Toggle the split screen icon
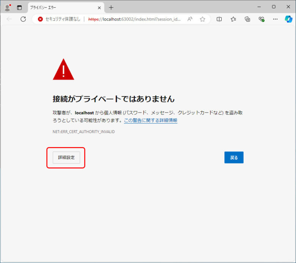 click(219, 19)
